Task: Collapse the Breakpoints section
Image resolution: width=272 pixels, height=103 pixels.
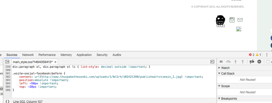Action: pos(228,99)
